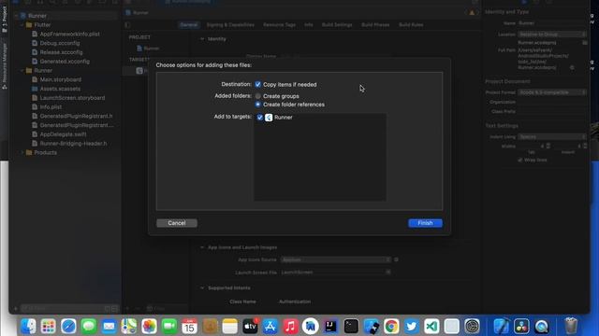This screenshot has height=336, width=599.
Task: Click the warning indicator icon
Action: pyautogui.click(x=472, y=12)
